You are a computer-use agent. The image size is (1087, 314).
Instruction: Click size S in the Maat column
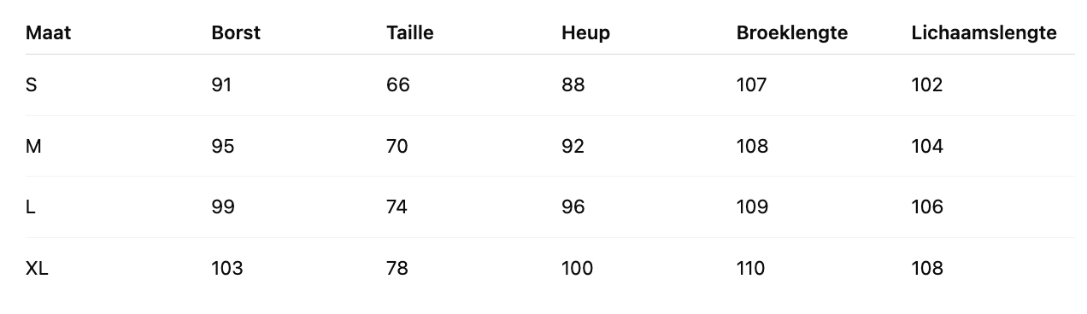(32, 85)
